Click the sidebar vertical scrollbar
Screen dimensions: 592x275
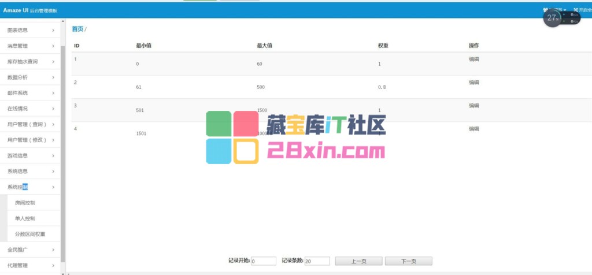[62, 153]
